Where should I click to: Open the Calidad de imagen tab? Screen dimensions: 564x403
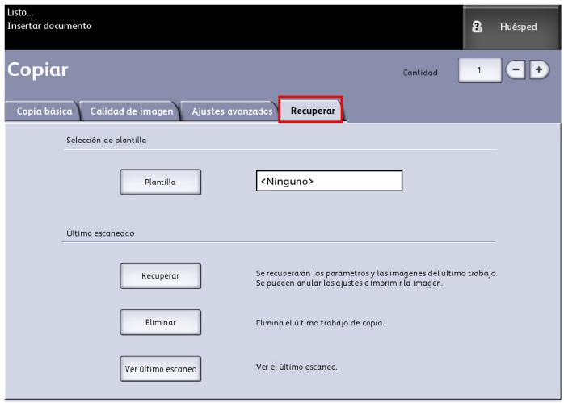coord(131,111)
